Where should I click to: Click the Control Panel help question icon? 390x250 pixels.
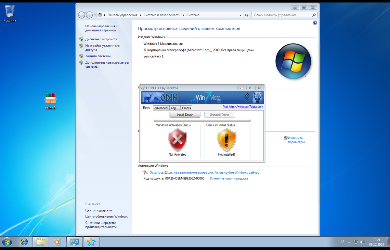[315, 23]
